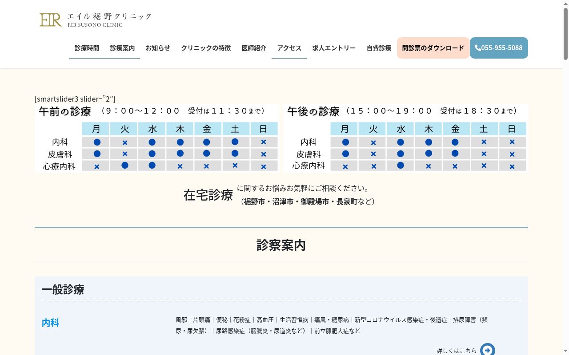
Task: Open the 診療案内 menu item
Action: (x=122, y=48)
